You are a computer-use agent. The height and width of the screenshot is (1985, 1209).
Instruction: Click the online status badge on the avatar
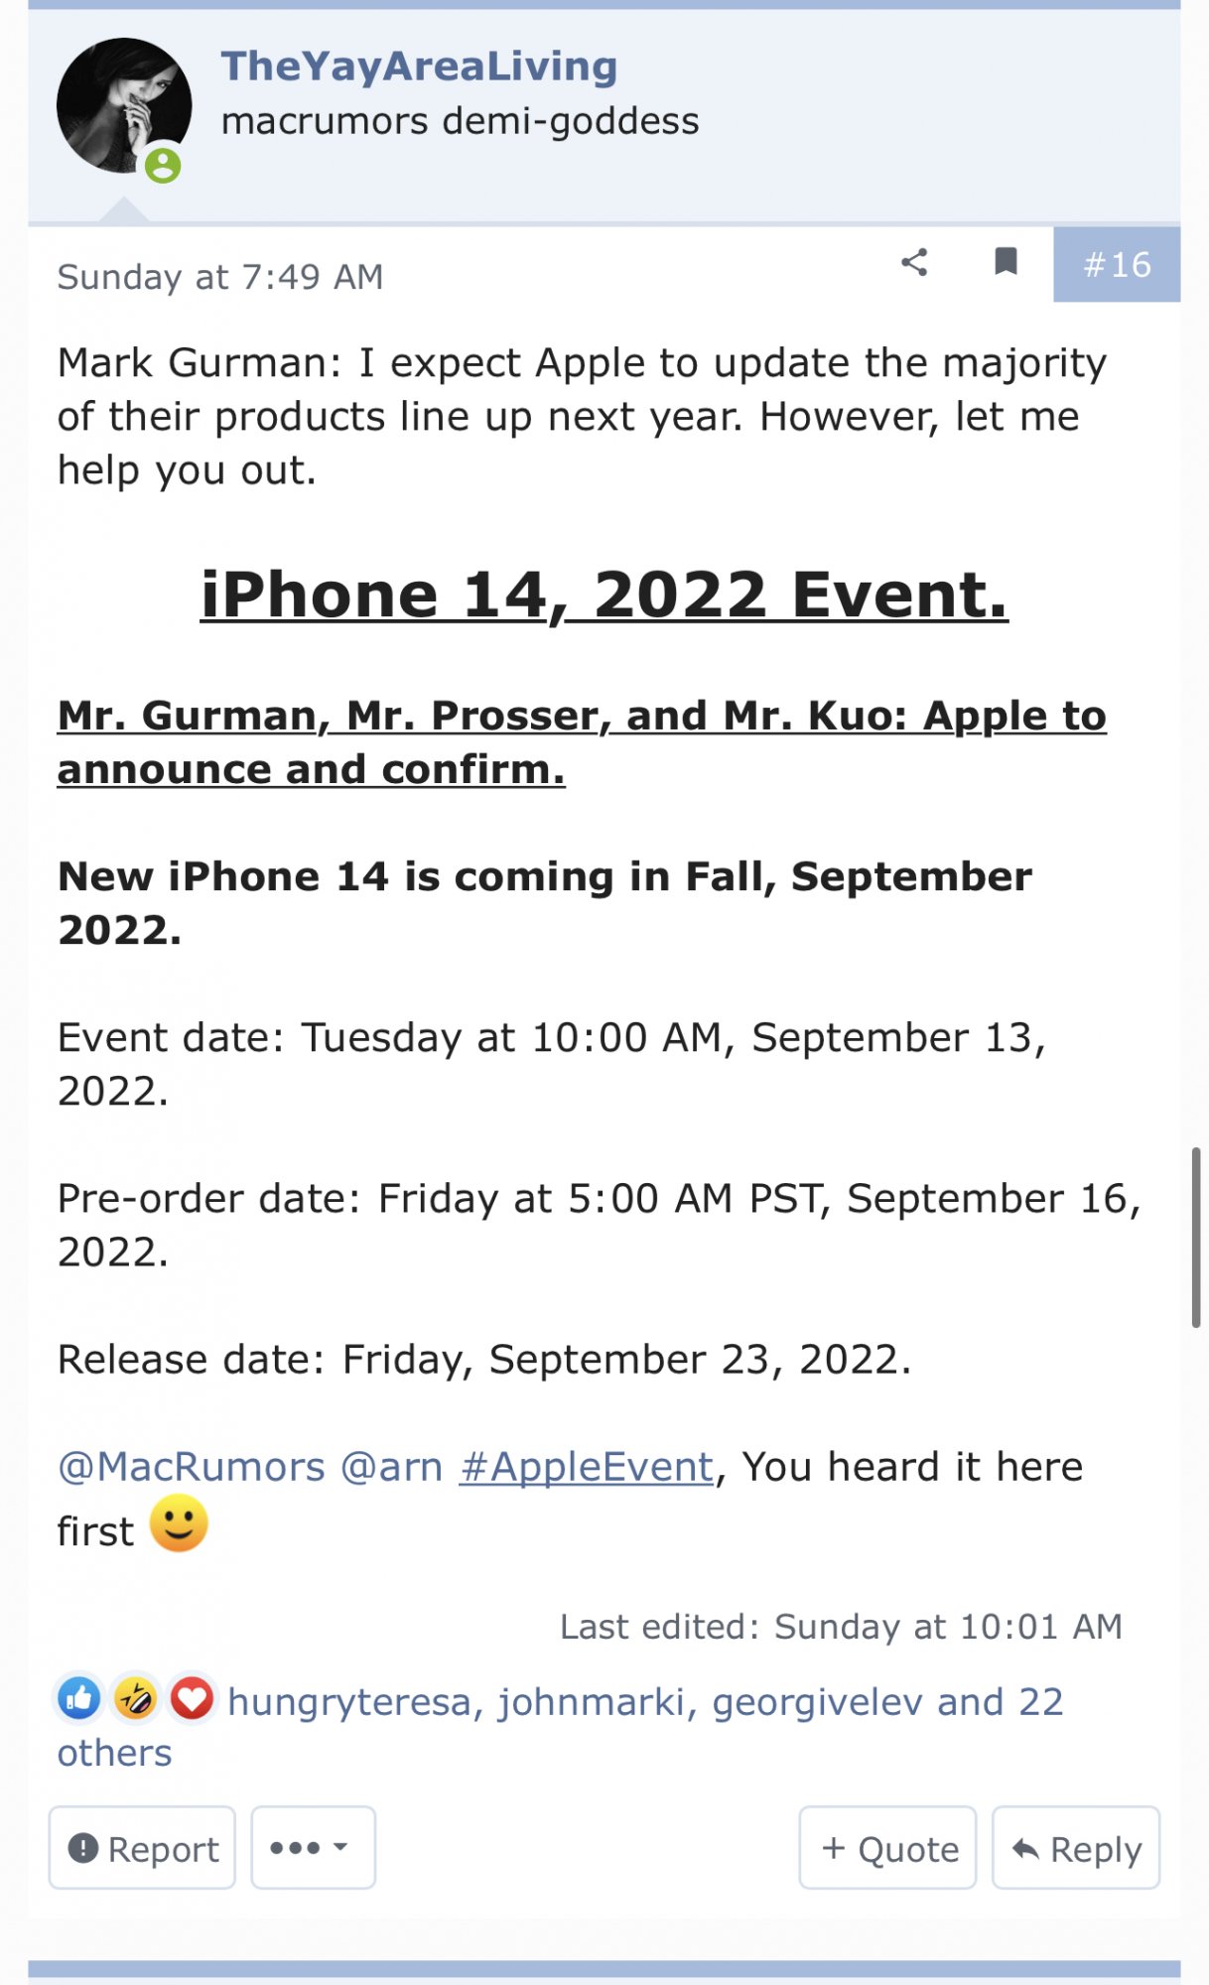[x=163, y=165]
